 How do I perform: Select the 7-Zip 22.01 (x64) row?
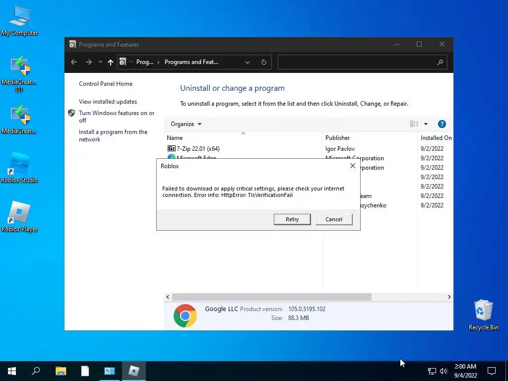click(309, 148)
